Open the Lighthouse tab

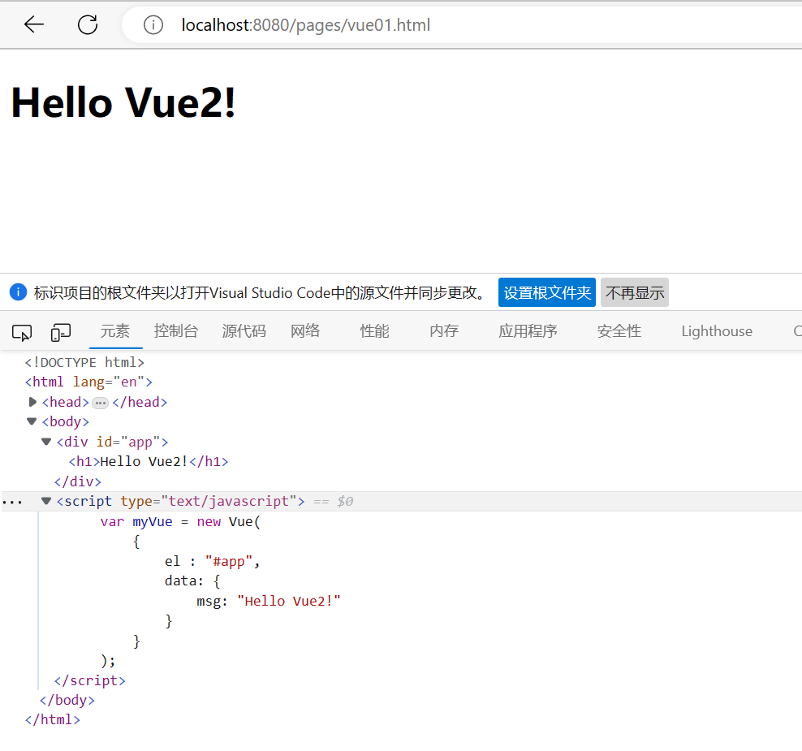click(716, 330)
